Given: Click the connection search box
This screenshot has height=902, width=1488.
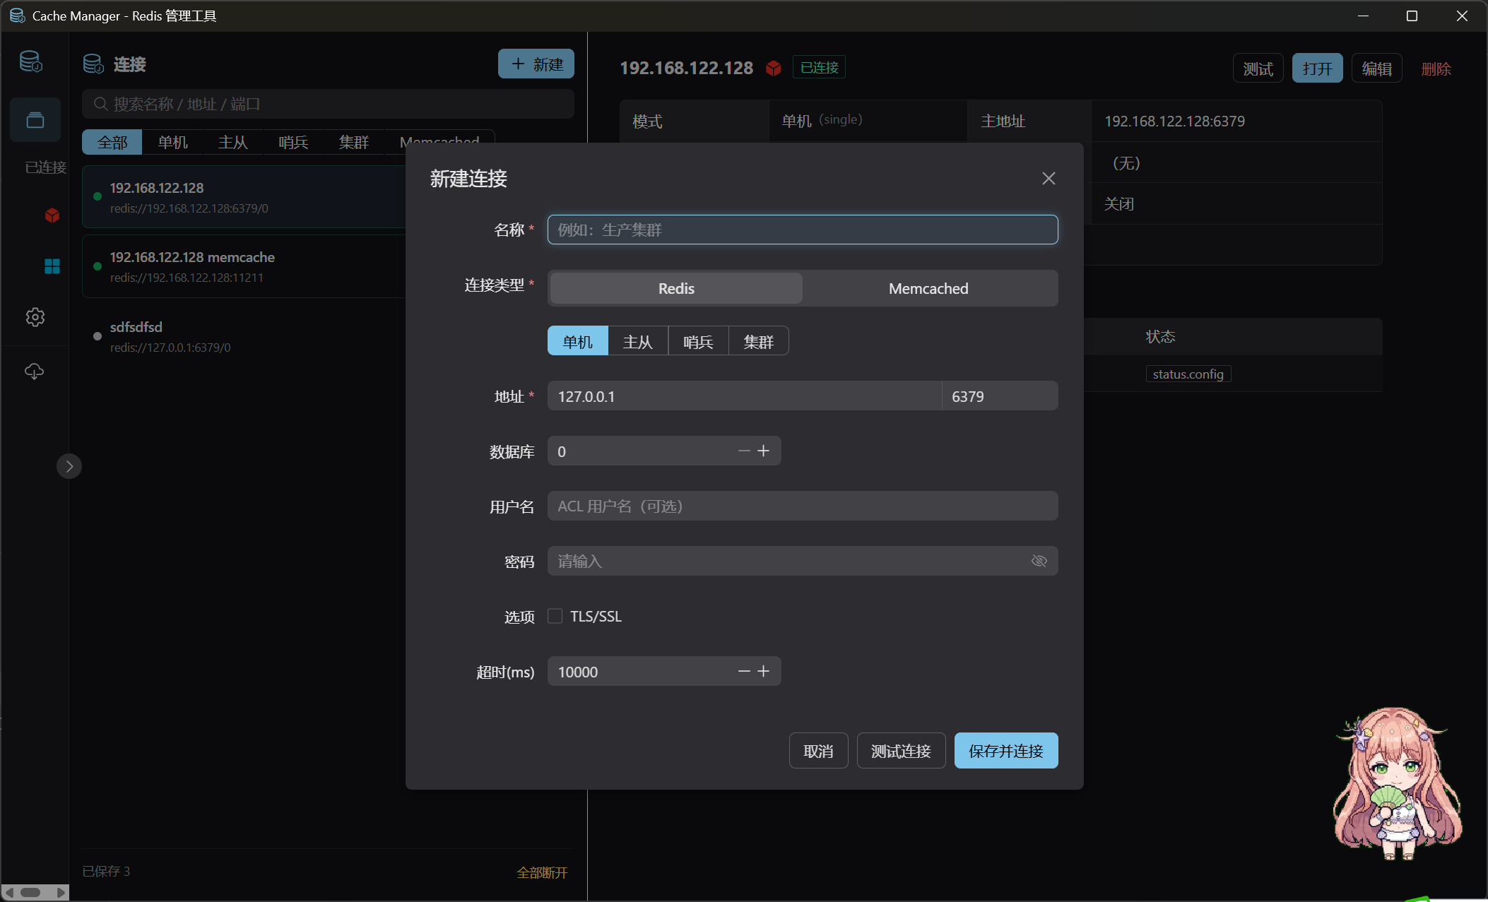Looking at the screenshot, I should (329, 105).
